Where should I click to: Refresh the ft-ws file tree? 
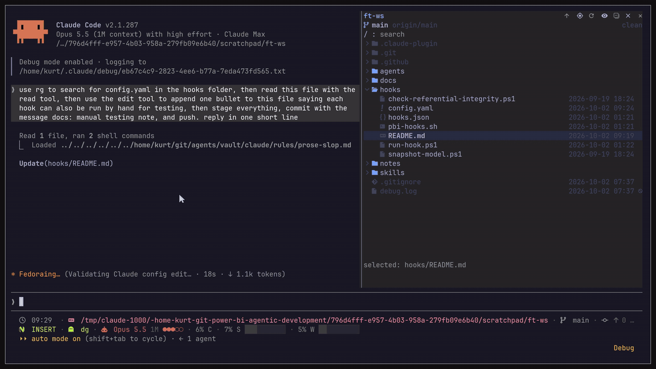click(591, 16)
